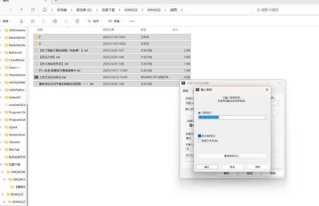The height and width of the screenshot is (206, 319).
Task: Select the Hearthstone folder in sidebar
Action: 15,75
